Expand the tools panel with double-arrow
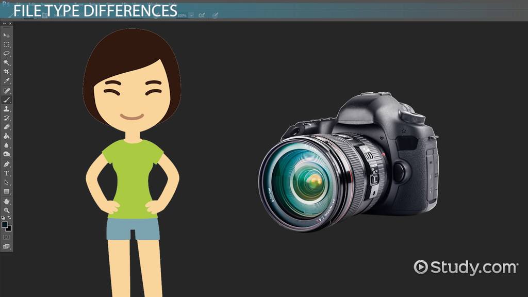 click(x=6, y=23)
